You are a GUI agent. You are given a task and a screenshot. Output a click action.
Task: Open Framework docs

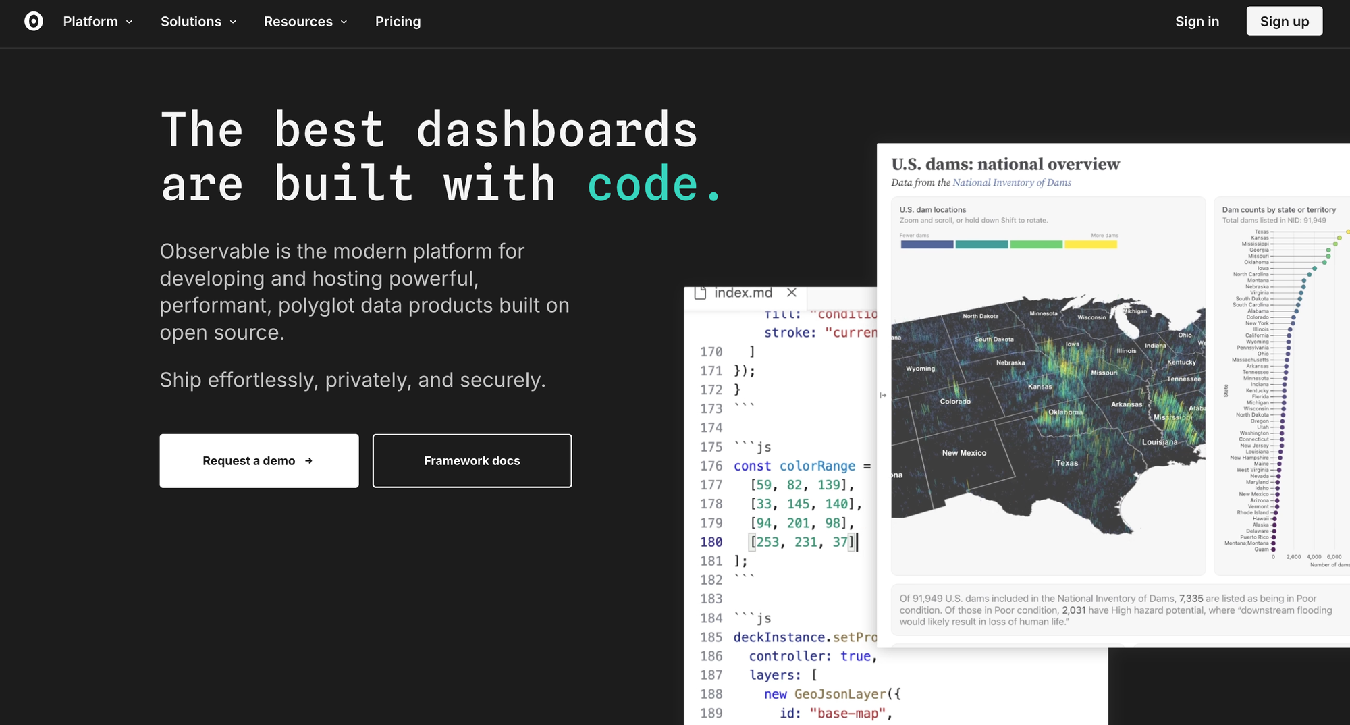tap(472, 461)
